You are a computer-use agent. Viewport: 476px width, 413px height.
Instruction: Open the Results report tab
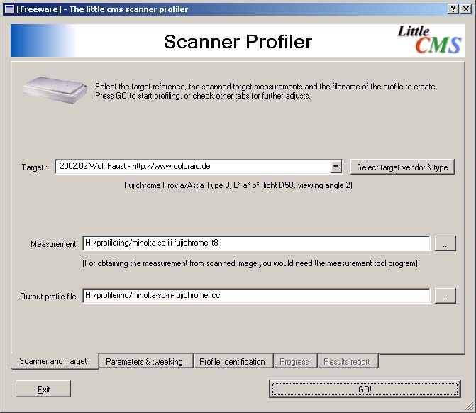pos(347,362)
